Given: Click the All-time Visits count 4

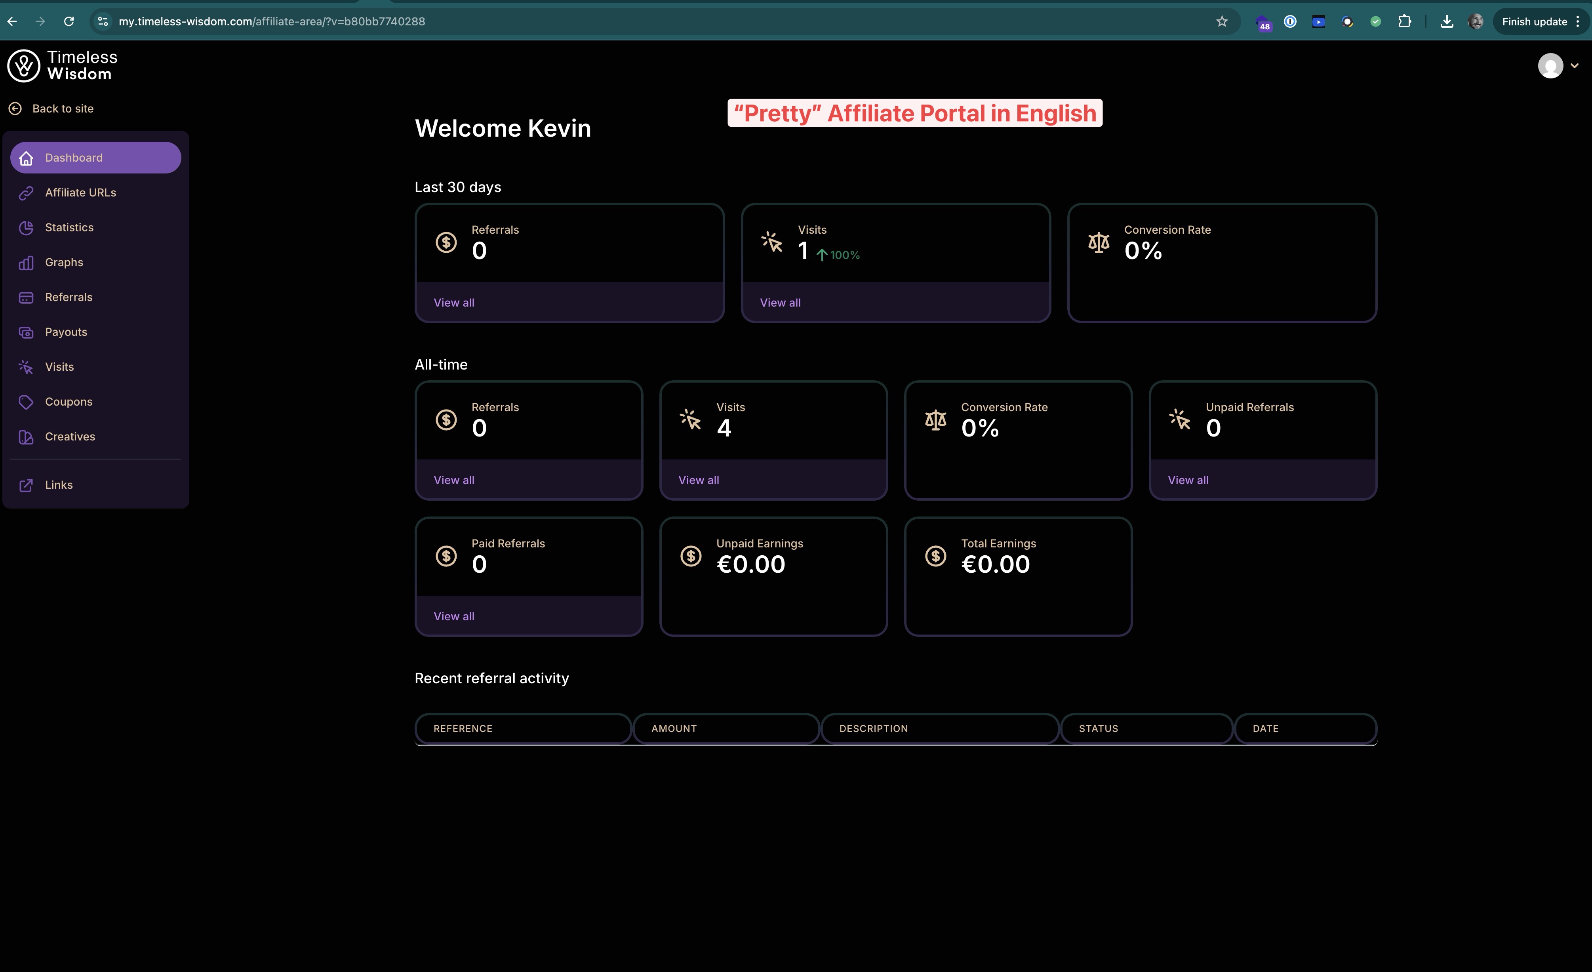Looking at the screenshot, I should (x=724, y=429).
